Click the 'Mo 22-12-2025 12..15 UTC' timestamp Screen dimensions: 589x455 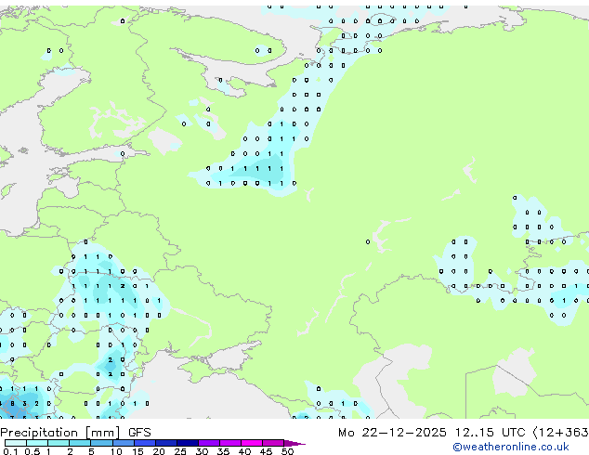point(432,433)
